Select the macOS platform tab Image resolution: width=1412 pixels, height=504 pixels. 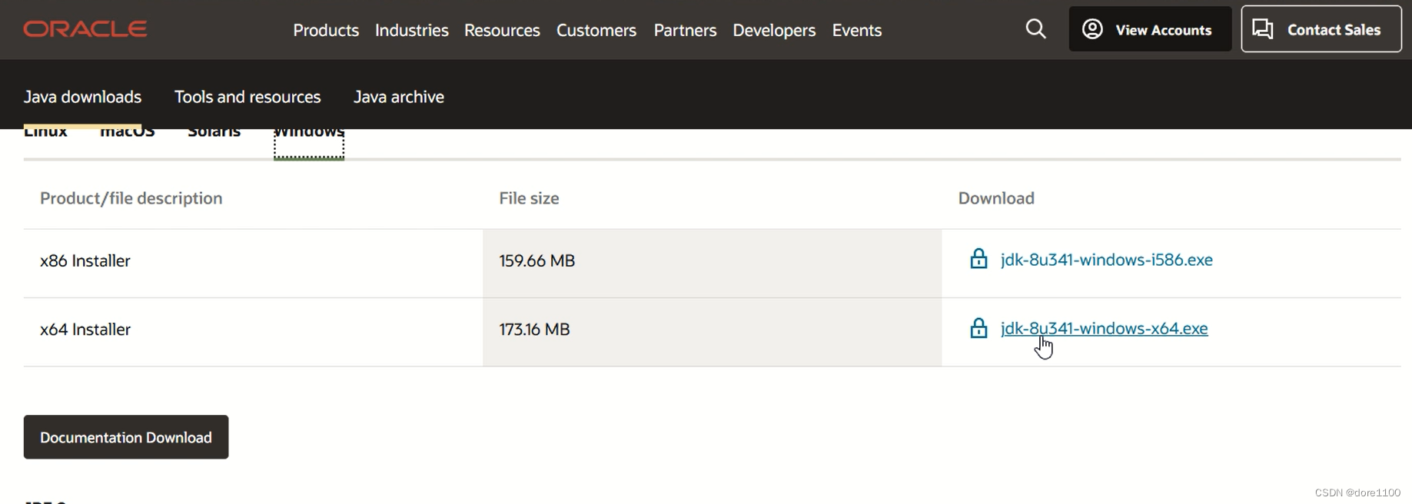[128, 134]
